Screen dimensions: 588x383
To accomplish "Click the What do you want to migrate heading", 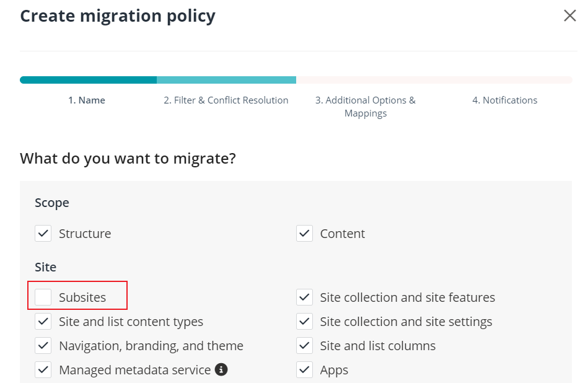I will pos(126,158).
